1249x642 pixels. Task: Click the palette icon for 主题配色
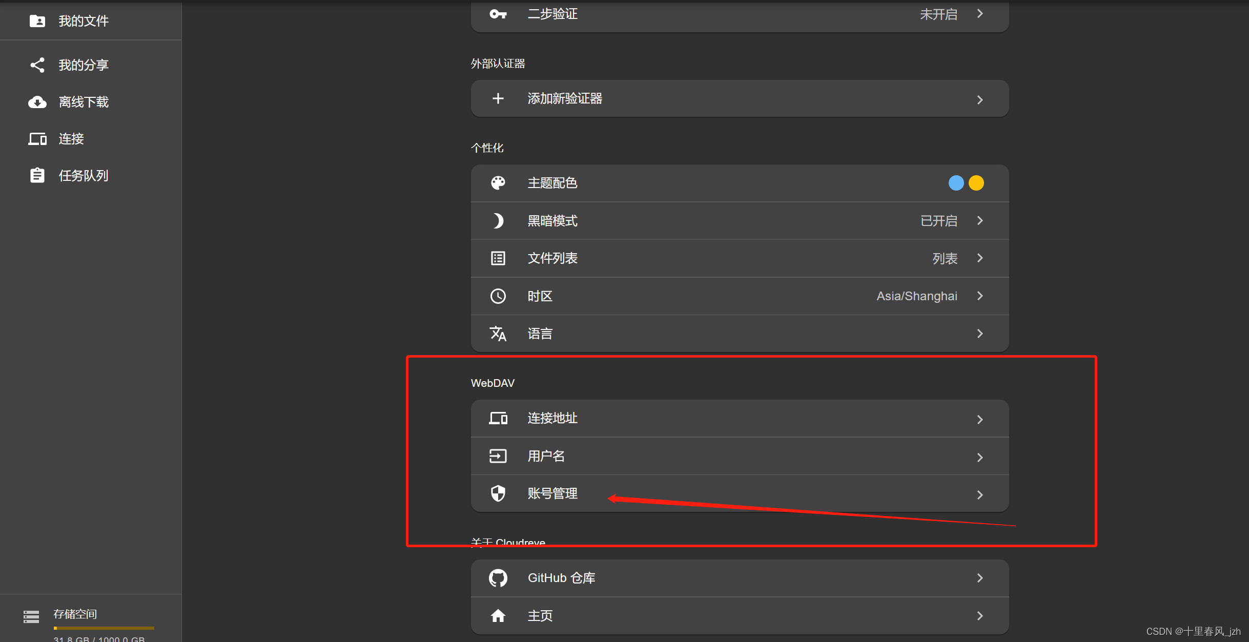tap(498, 183)
